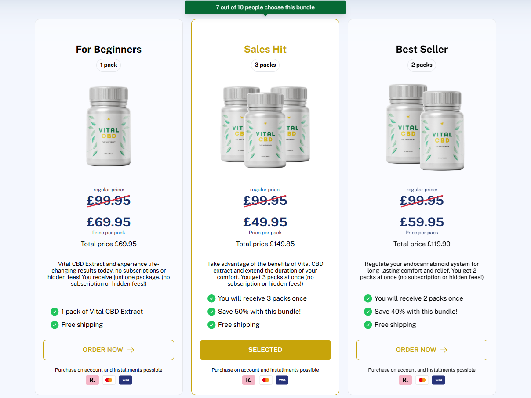531x398 pixels.
Task: Select the 2 packs badge
Action: (422, 65)
